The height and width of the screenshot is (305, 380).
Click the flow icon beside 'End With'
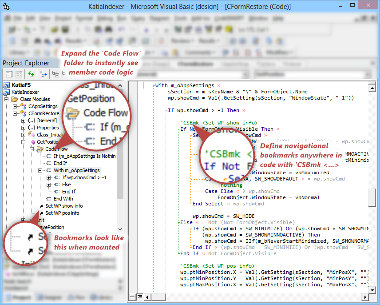coord(49,199)
